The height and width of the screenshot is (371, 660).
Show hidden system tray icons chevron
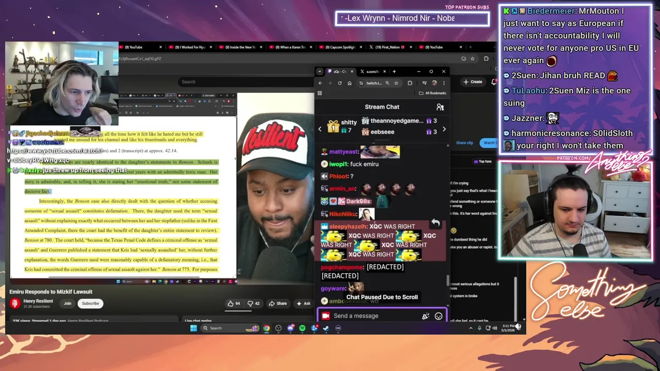coord(470,328)
